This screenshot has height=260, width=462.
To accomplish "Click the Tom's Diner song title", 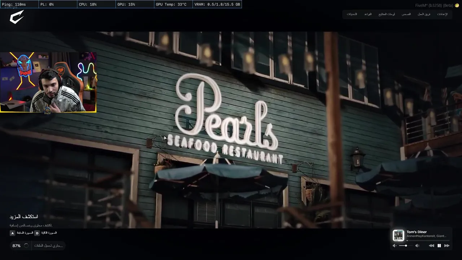I will pyautogui.click(x=417, y=232).
